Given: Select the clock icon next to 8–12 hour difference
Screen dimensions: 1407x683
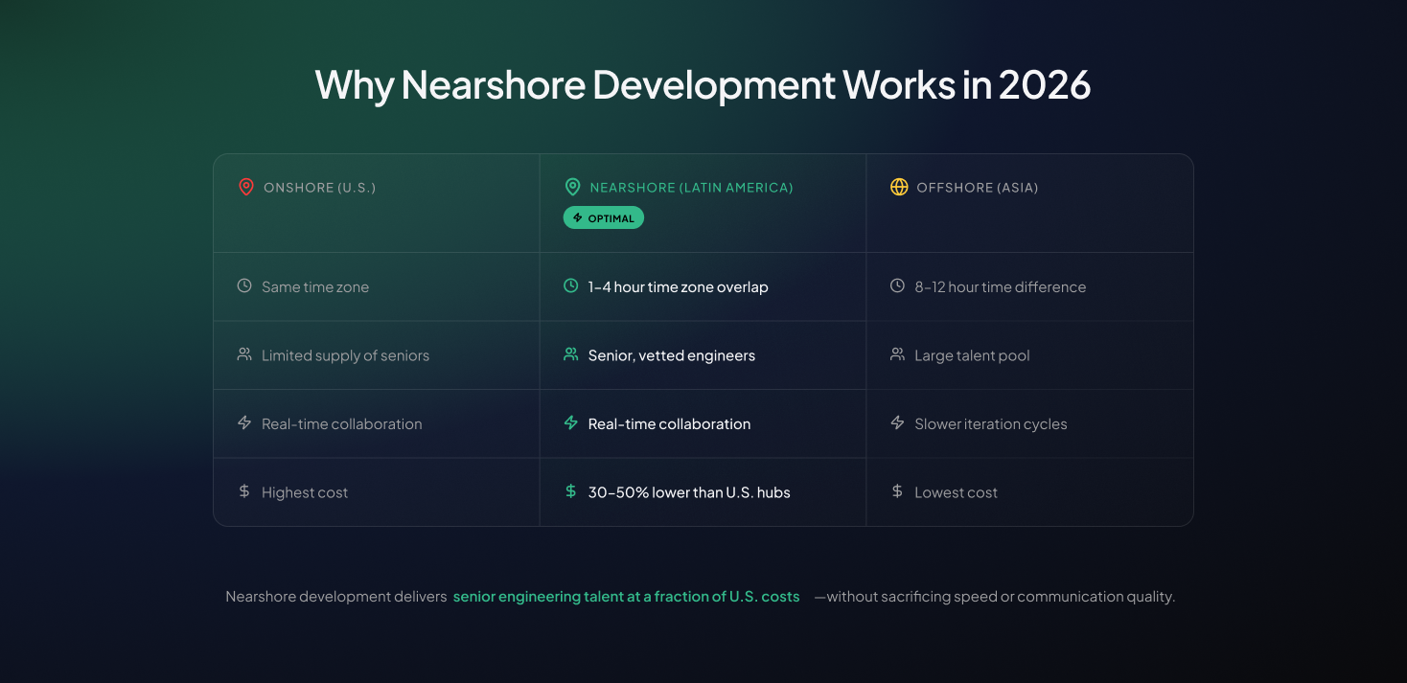Looking at the screenshot, I should tap(898, 285).
